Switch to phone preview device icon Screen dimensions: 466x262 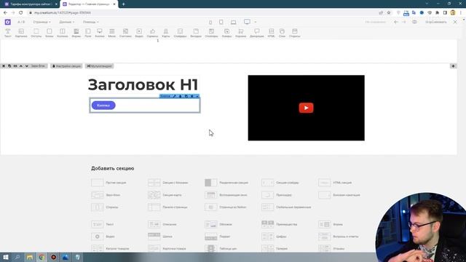pos(210,23)
